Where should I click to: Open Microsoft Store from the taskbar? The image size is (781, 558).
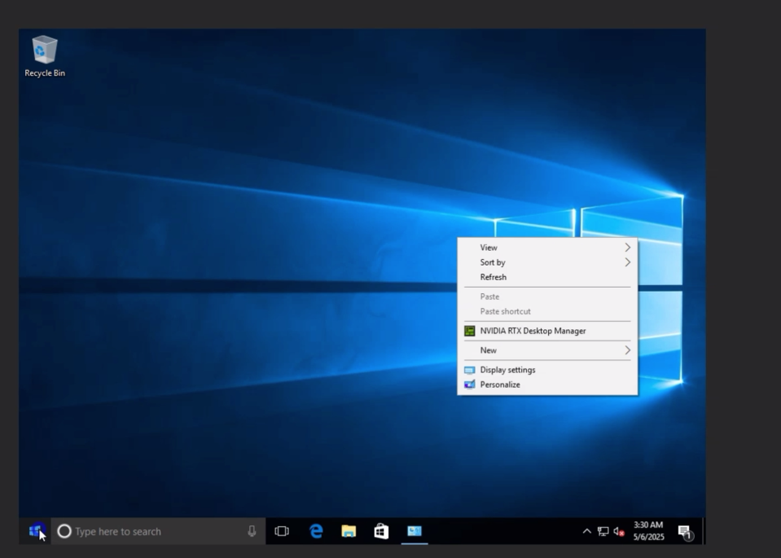(381, 532)
